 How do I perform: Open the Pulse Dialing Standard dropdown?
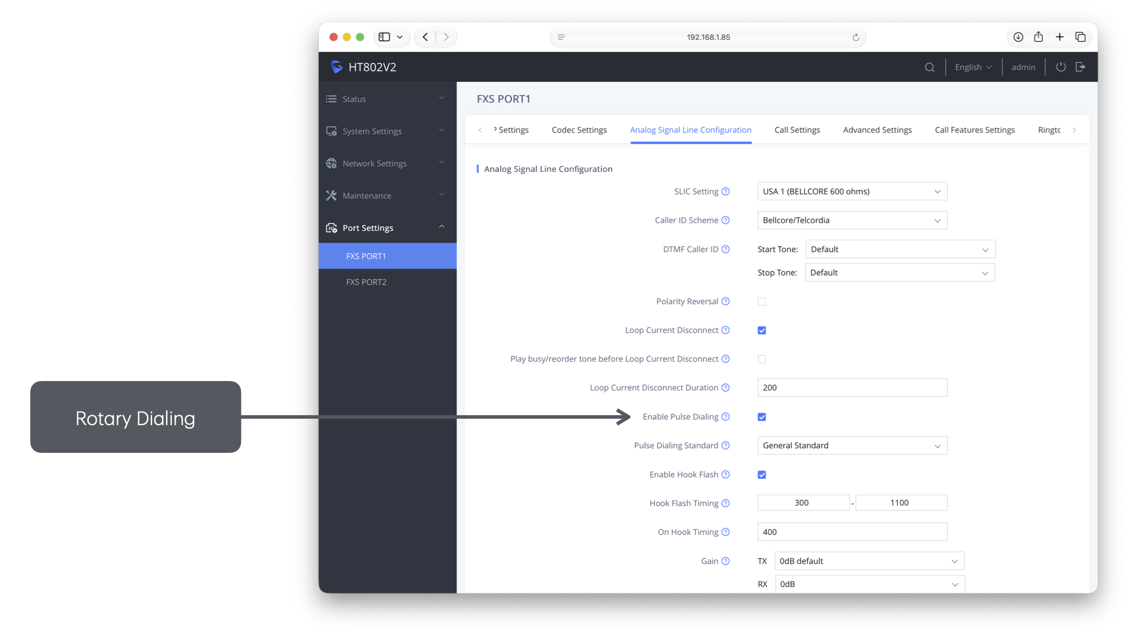[x=852, y=446]
